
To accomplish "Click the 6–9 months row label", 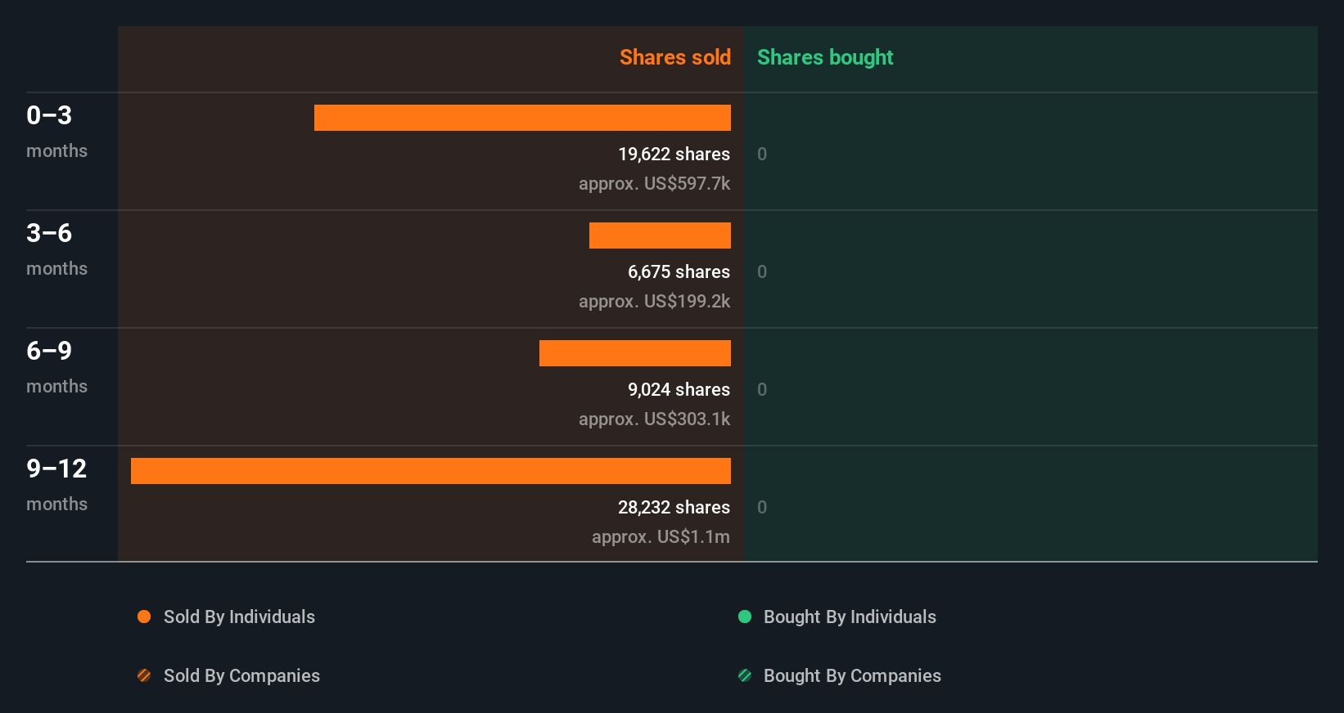I will tap(56, 366).
